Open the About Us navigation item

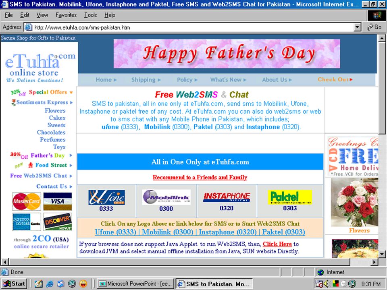[277, 80]
